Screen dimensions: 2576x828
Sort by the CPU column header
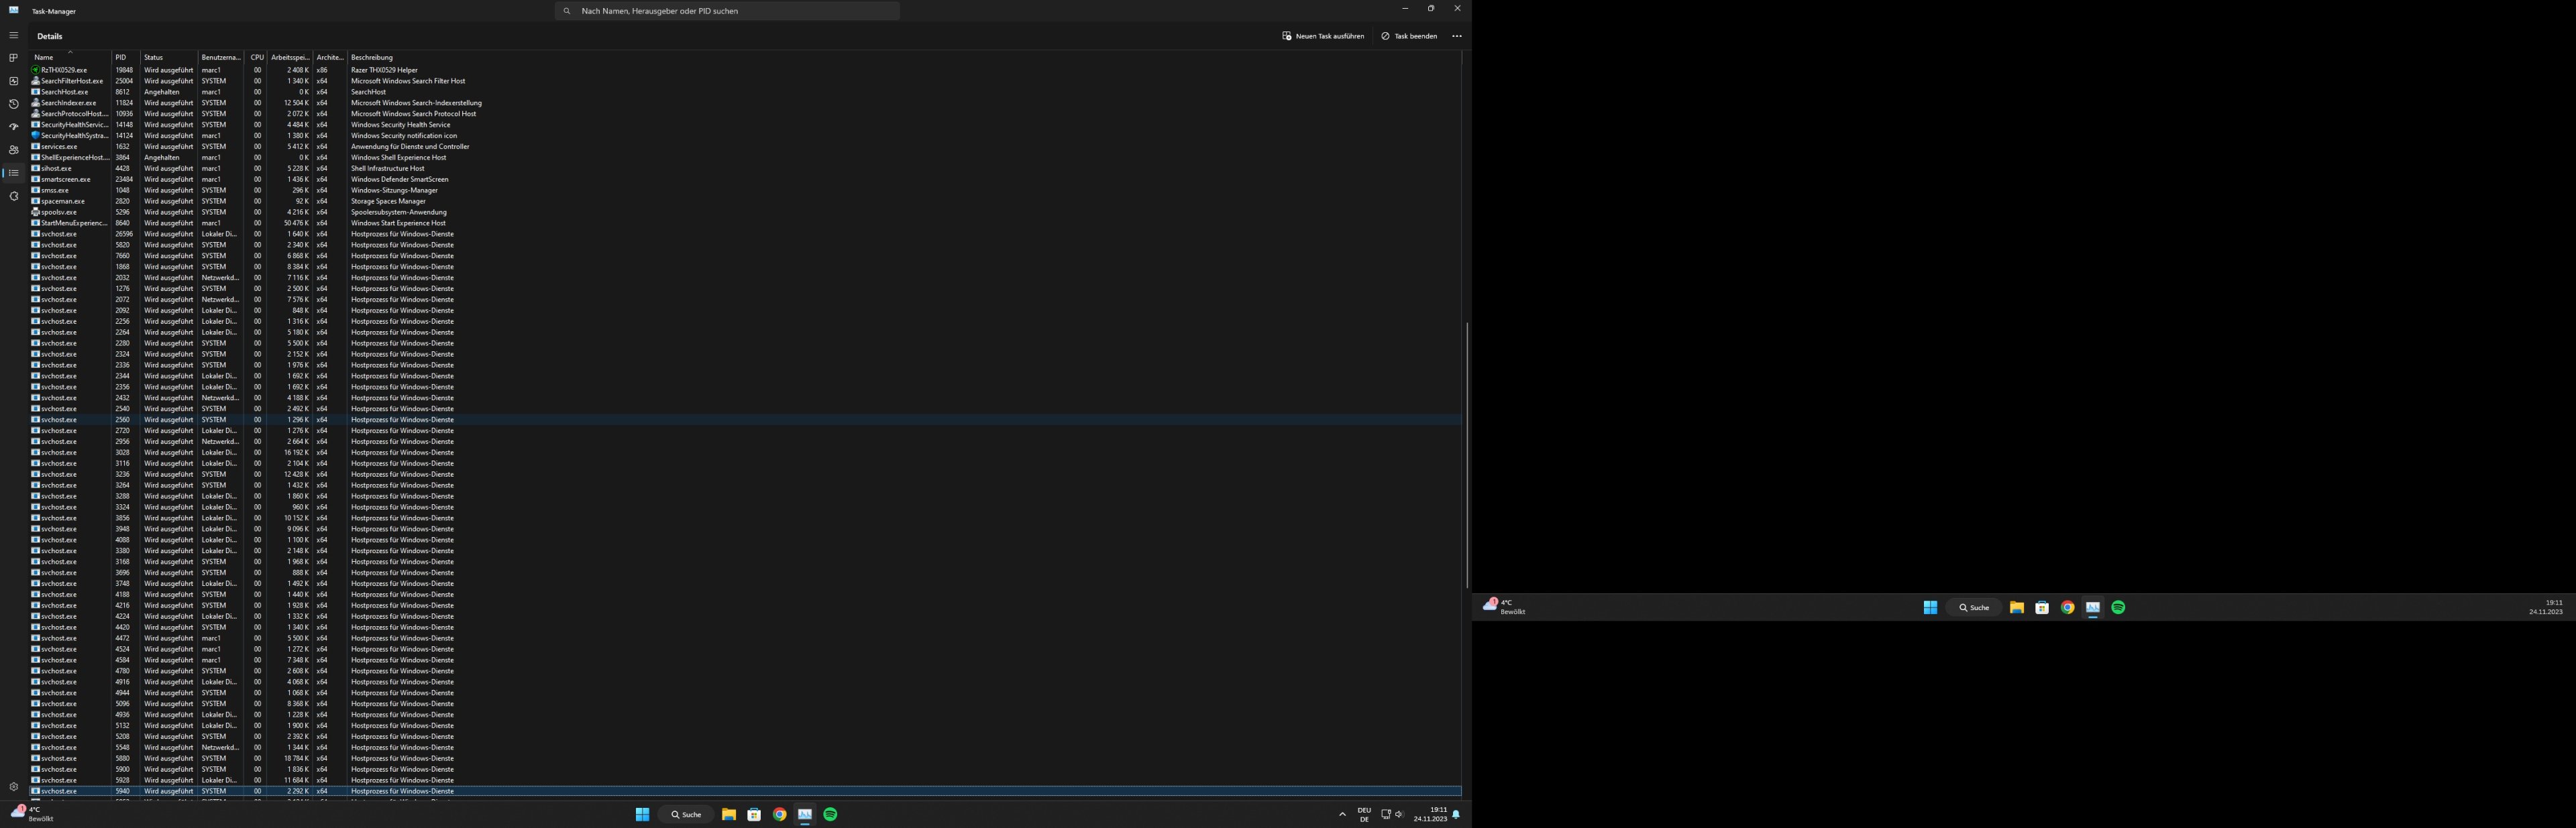tap(257, 58)
